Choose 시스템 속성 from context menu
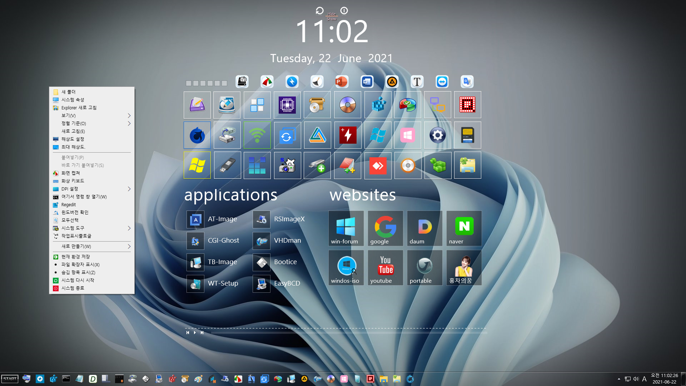This screenshot has height=386, width=686. pos(92,100)
